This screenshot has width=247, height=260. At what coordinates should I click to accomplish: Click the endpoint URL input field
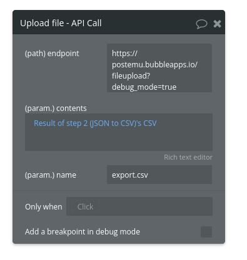(159, 68)
